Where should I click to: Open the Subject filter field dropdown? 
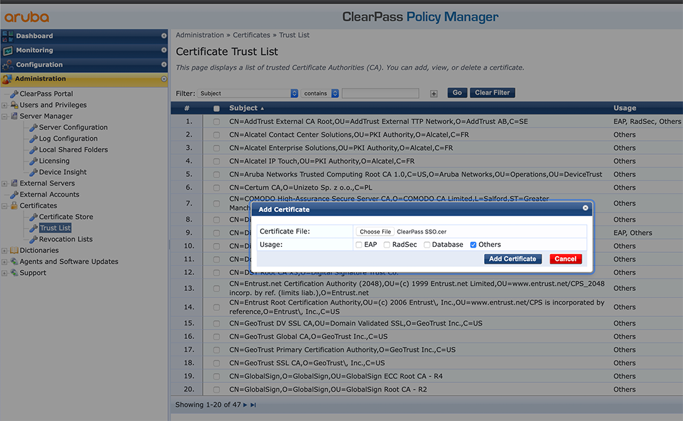247,93
